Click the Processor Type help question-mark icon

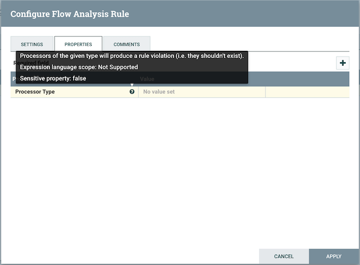(132, 92)
